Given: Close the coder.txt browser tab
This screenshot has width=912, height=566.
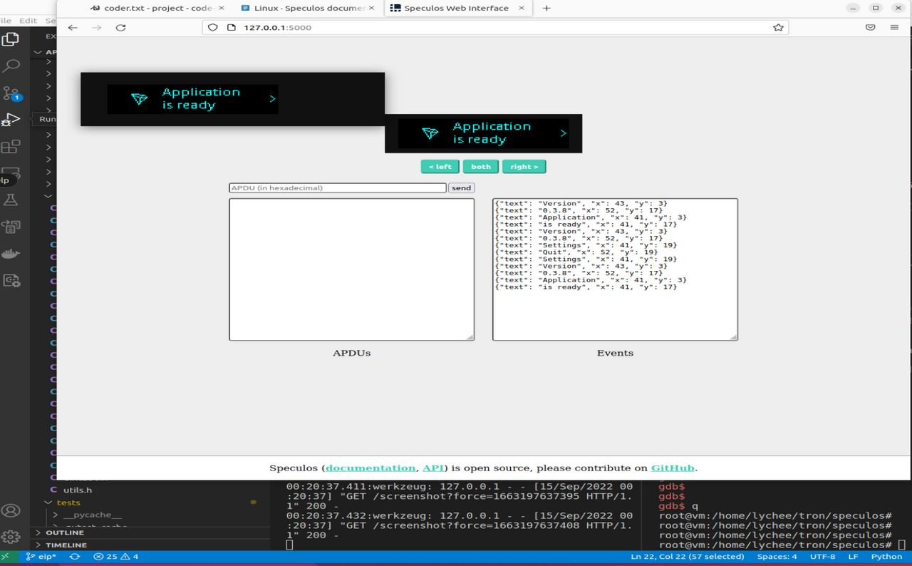Looking at the screenshot, I should [x=222, y=9].
